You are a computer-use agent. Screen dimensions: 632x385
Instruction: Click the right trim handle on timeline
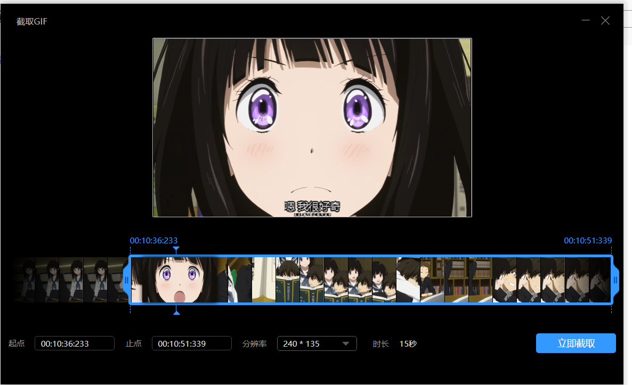coord(615,280)
